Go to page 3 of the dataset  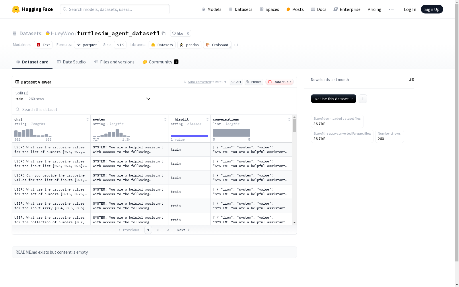pos(168,230)
